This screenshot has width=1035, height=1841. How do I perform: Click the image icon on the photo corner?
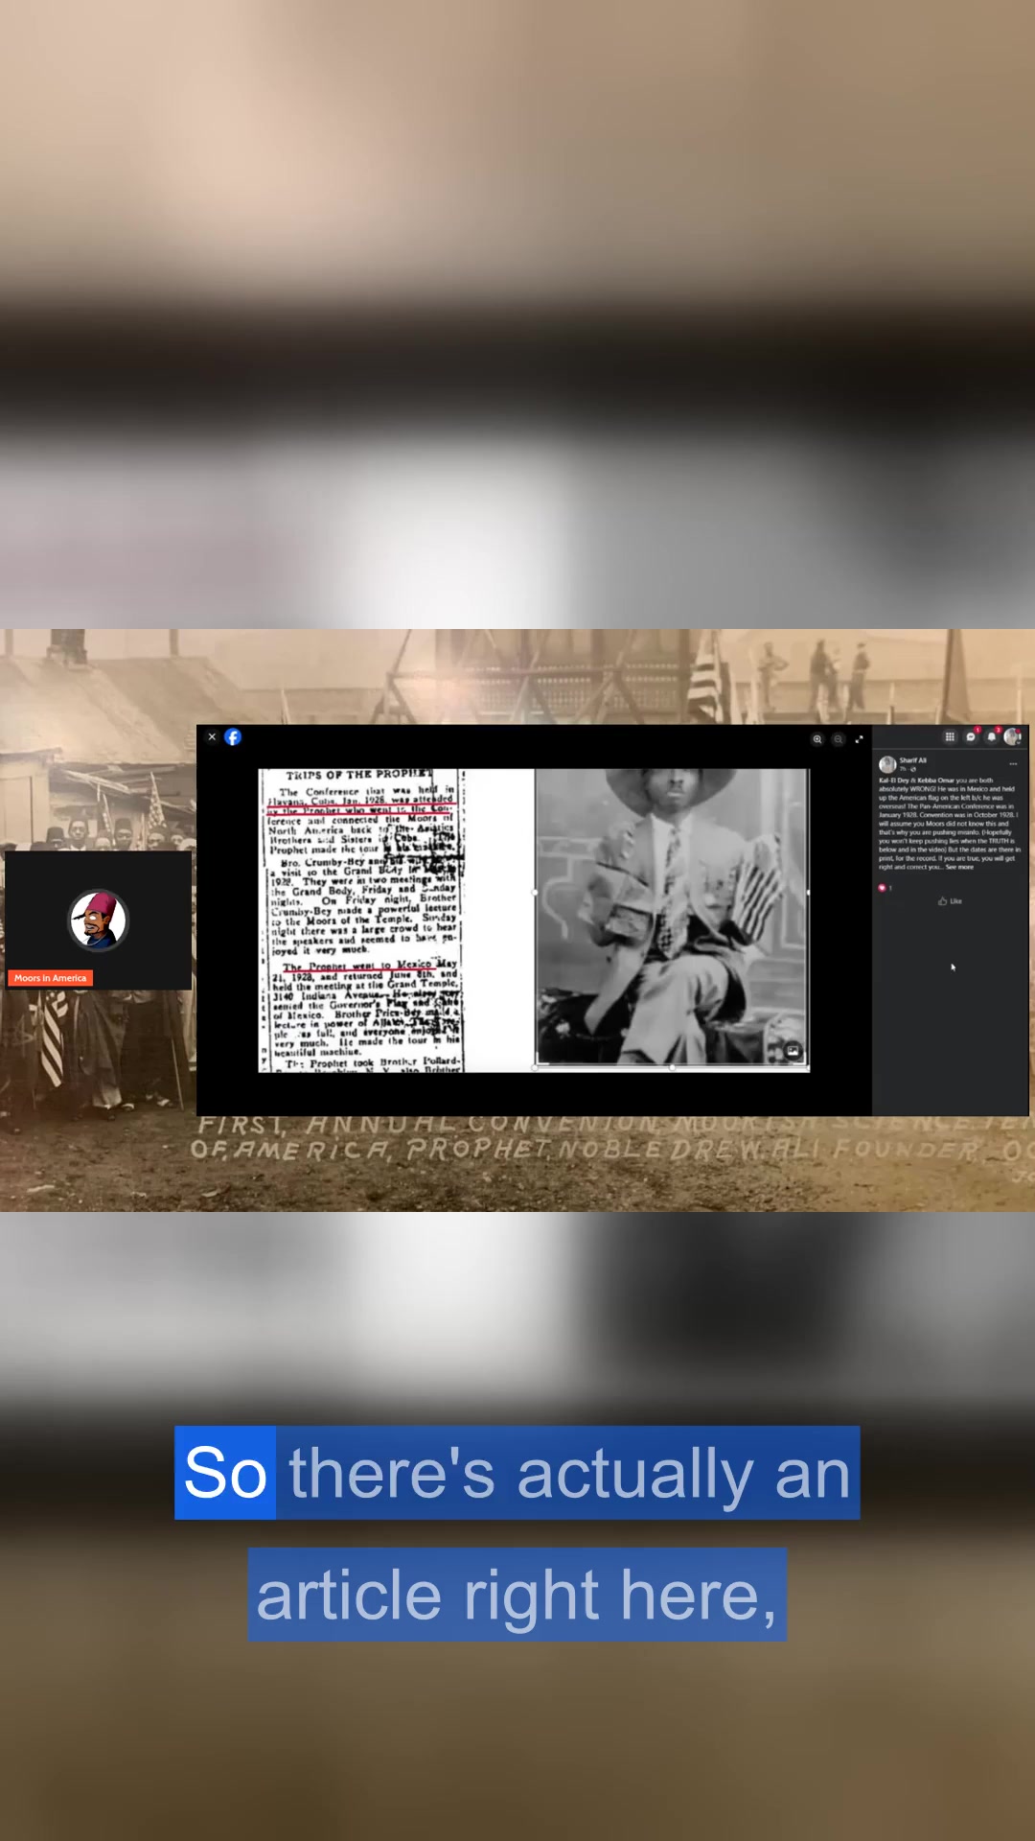tap(793, 1051)
